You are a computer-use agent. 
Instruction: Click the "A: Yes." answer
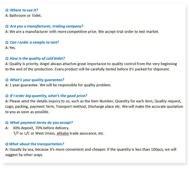point(11,48)
